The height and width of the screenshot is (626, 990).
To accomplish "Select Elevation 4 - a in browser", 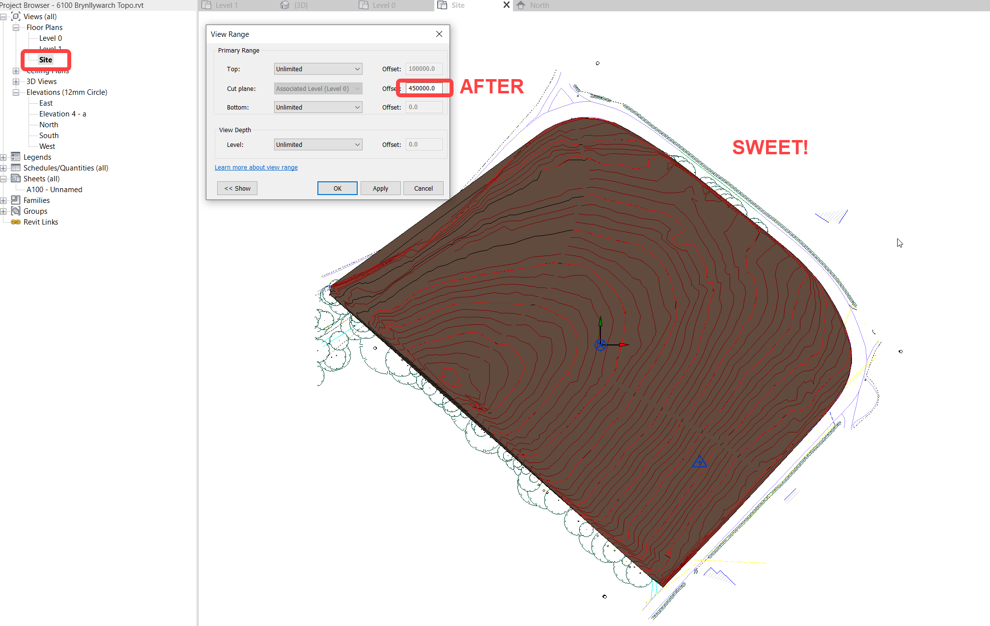I will 62,114.
